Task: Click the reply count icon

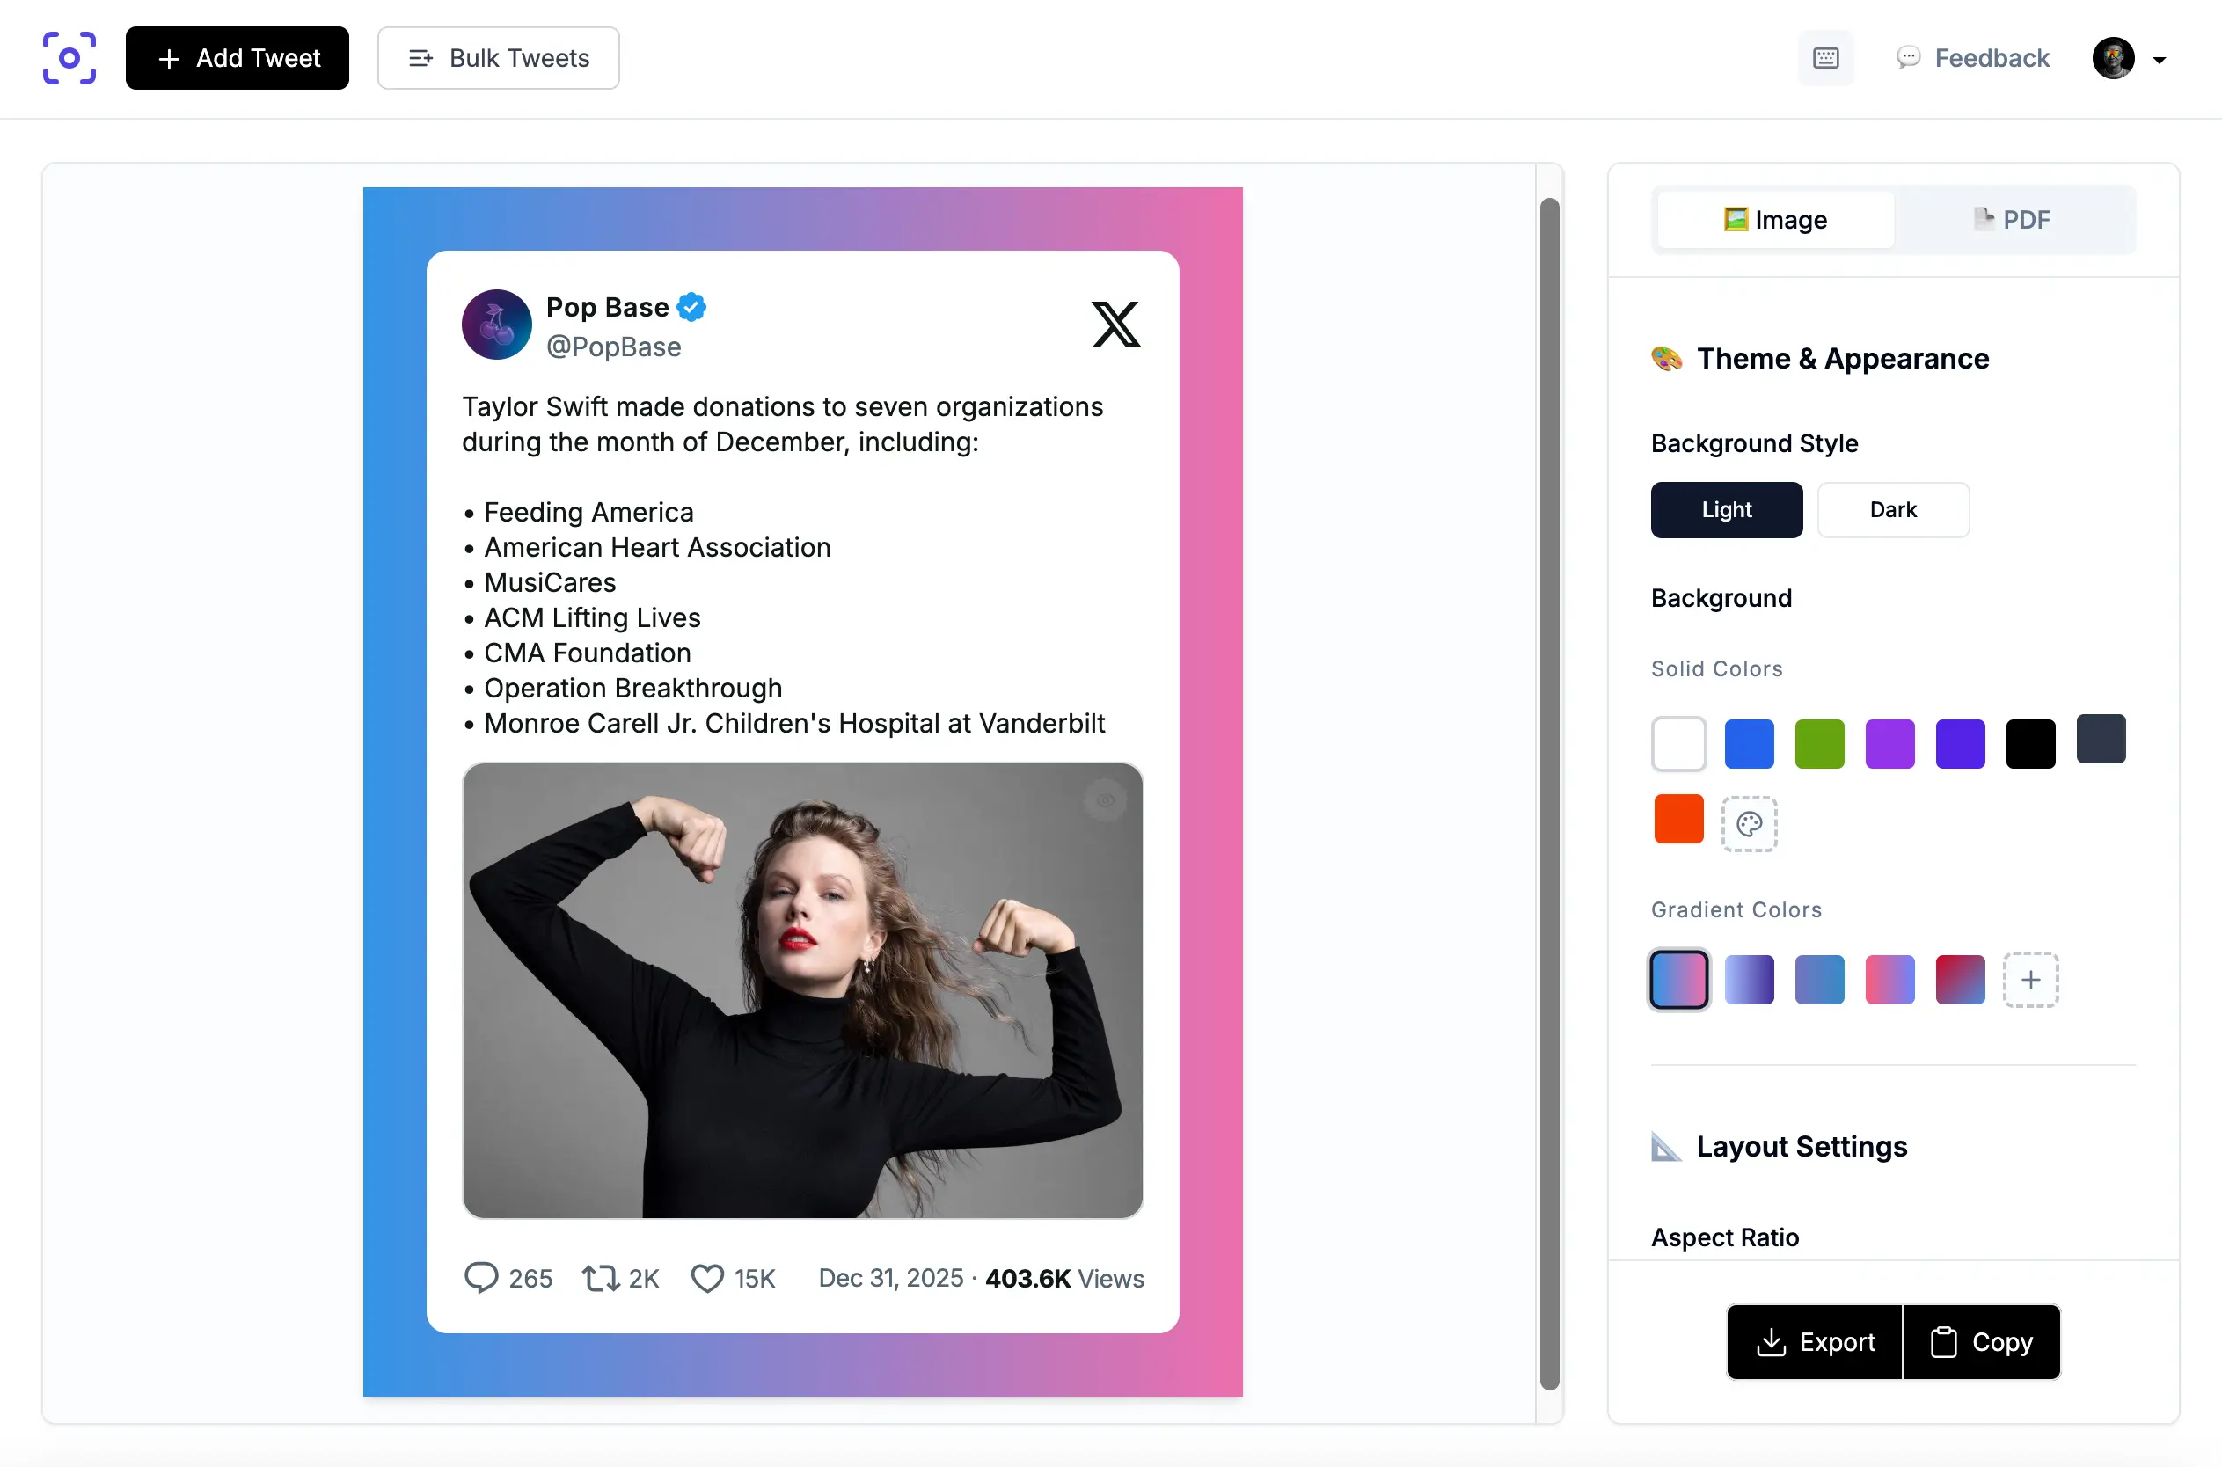Action: pos(481,1278)
